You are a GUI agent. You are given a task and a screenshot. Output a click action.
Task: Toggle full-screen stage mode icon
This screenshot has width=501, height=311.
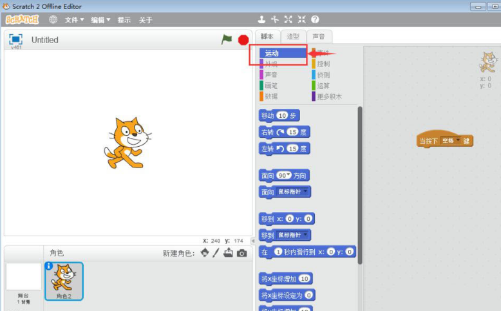(x=15, y=39)
